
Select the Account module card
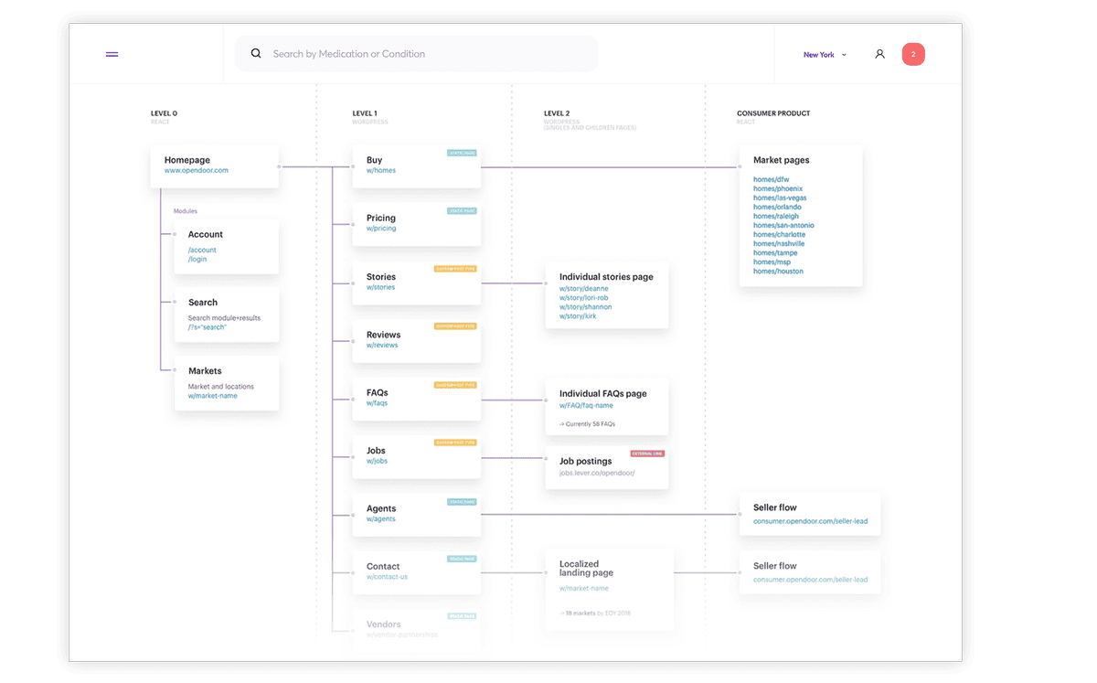[x=227, y=246]
